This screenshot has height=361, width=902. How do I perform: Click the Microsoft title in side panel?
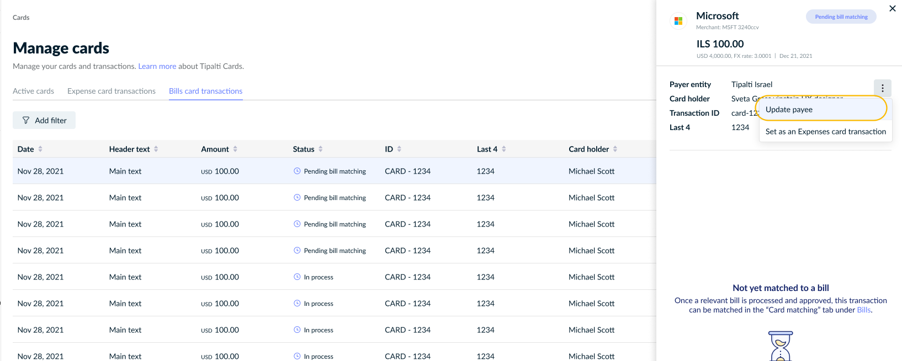(717, 16)
